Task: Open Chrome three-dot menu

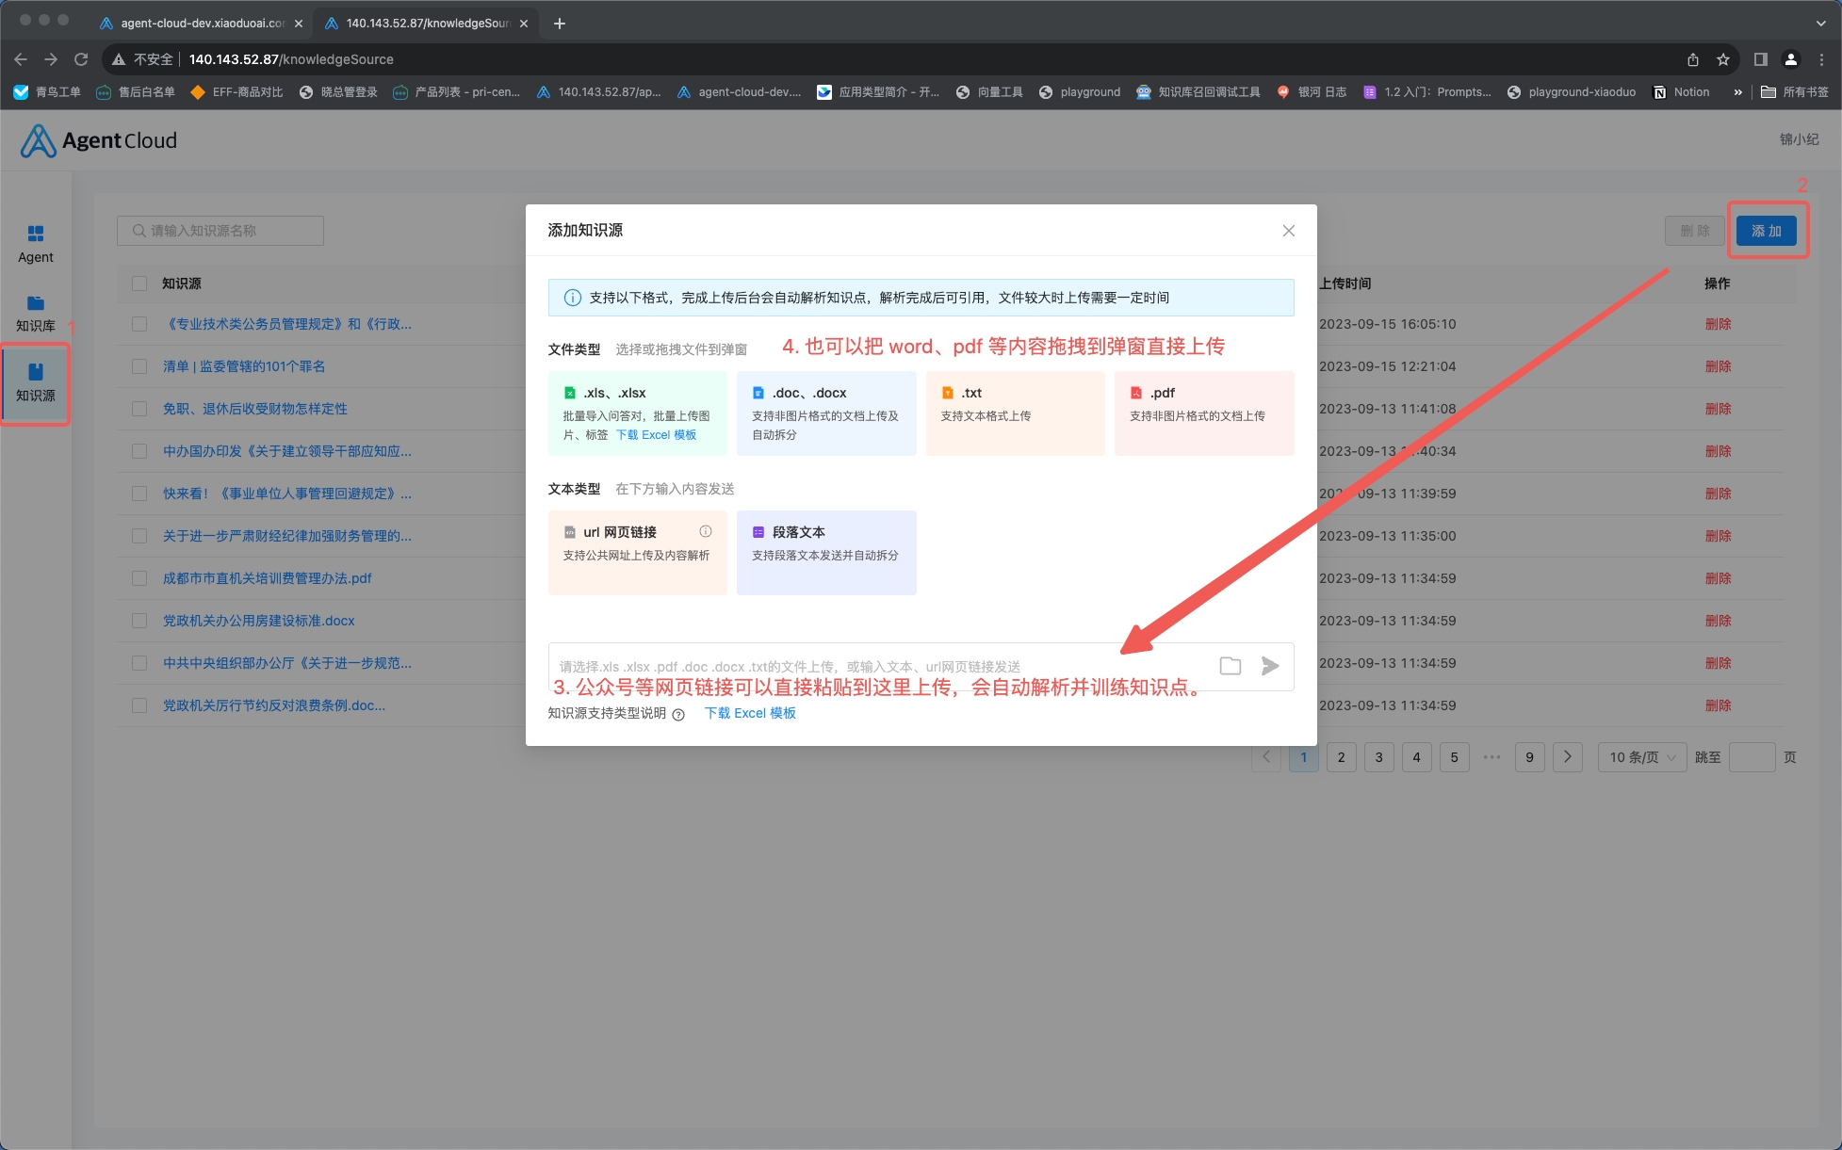Action: coord(1821,59)
